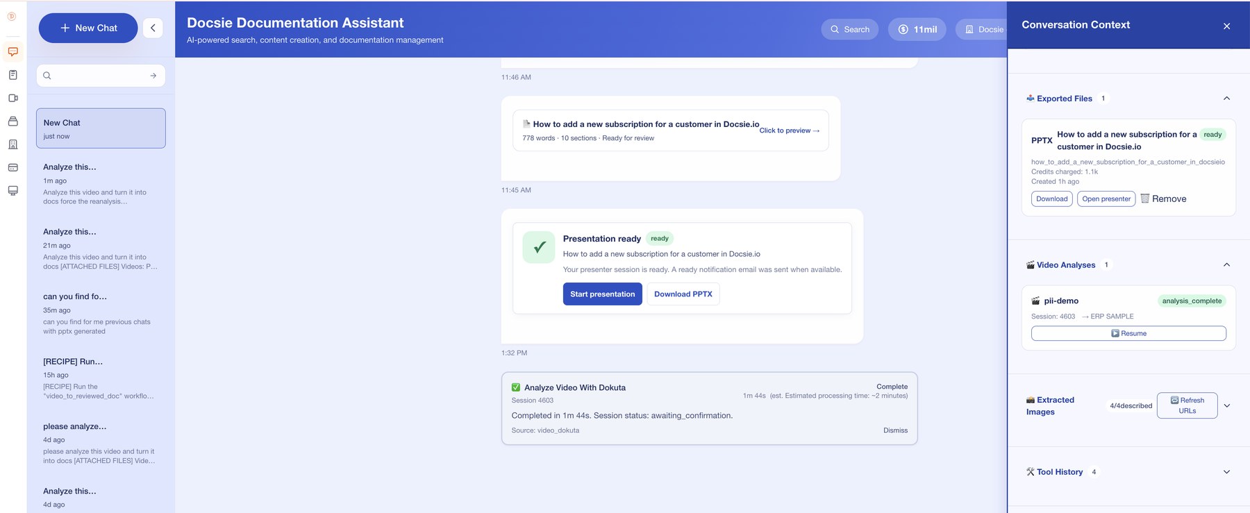Click the document title in the preview card
Viewport: 1250px width, 513px height.
(646, 124)
